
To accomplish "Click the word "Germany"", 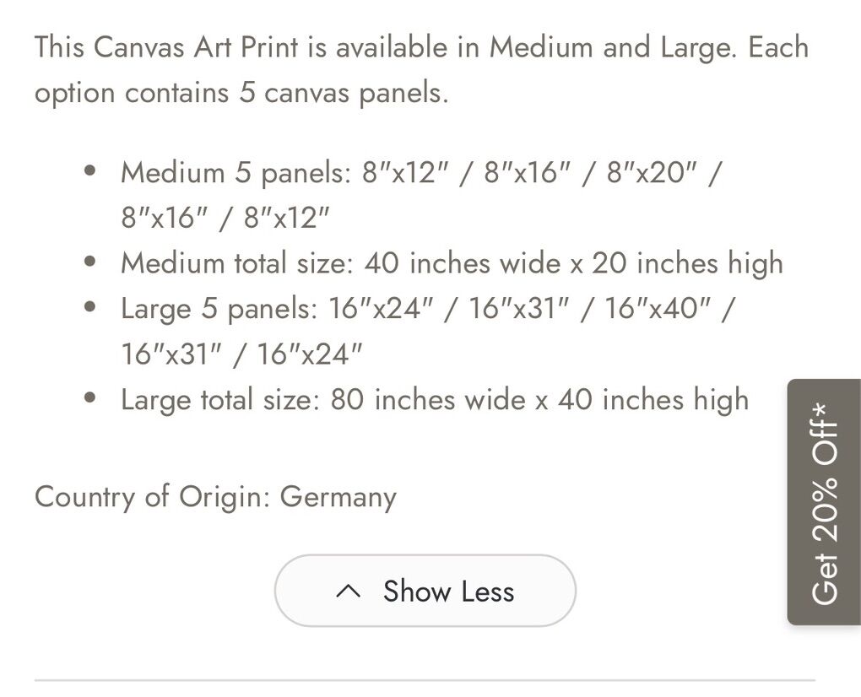I will coord(338,496).
